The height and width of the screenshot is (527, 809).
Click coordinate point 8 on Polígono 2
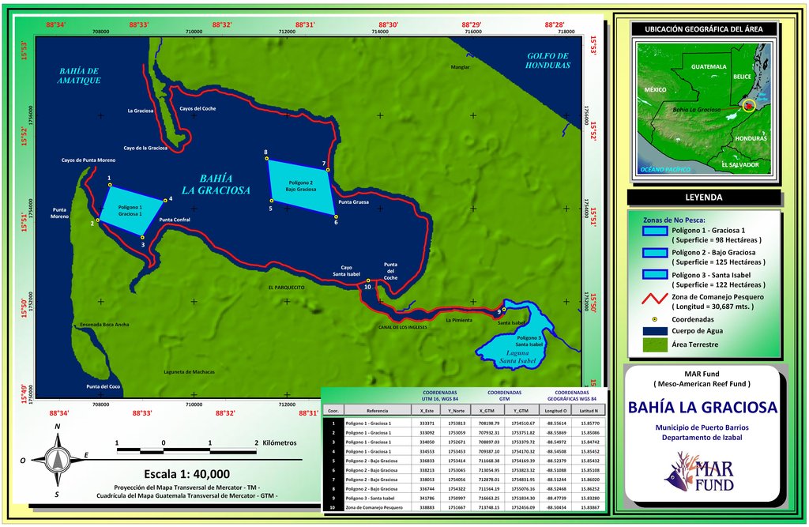(x=269, y=160)
